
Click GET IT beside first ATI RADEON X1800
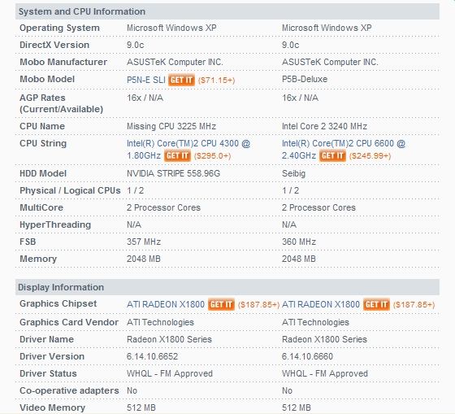[x=221, y=304]
